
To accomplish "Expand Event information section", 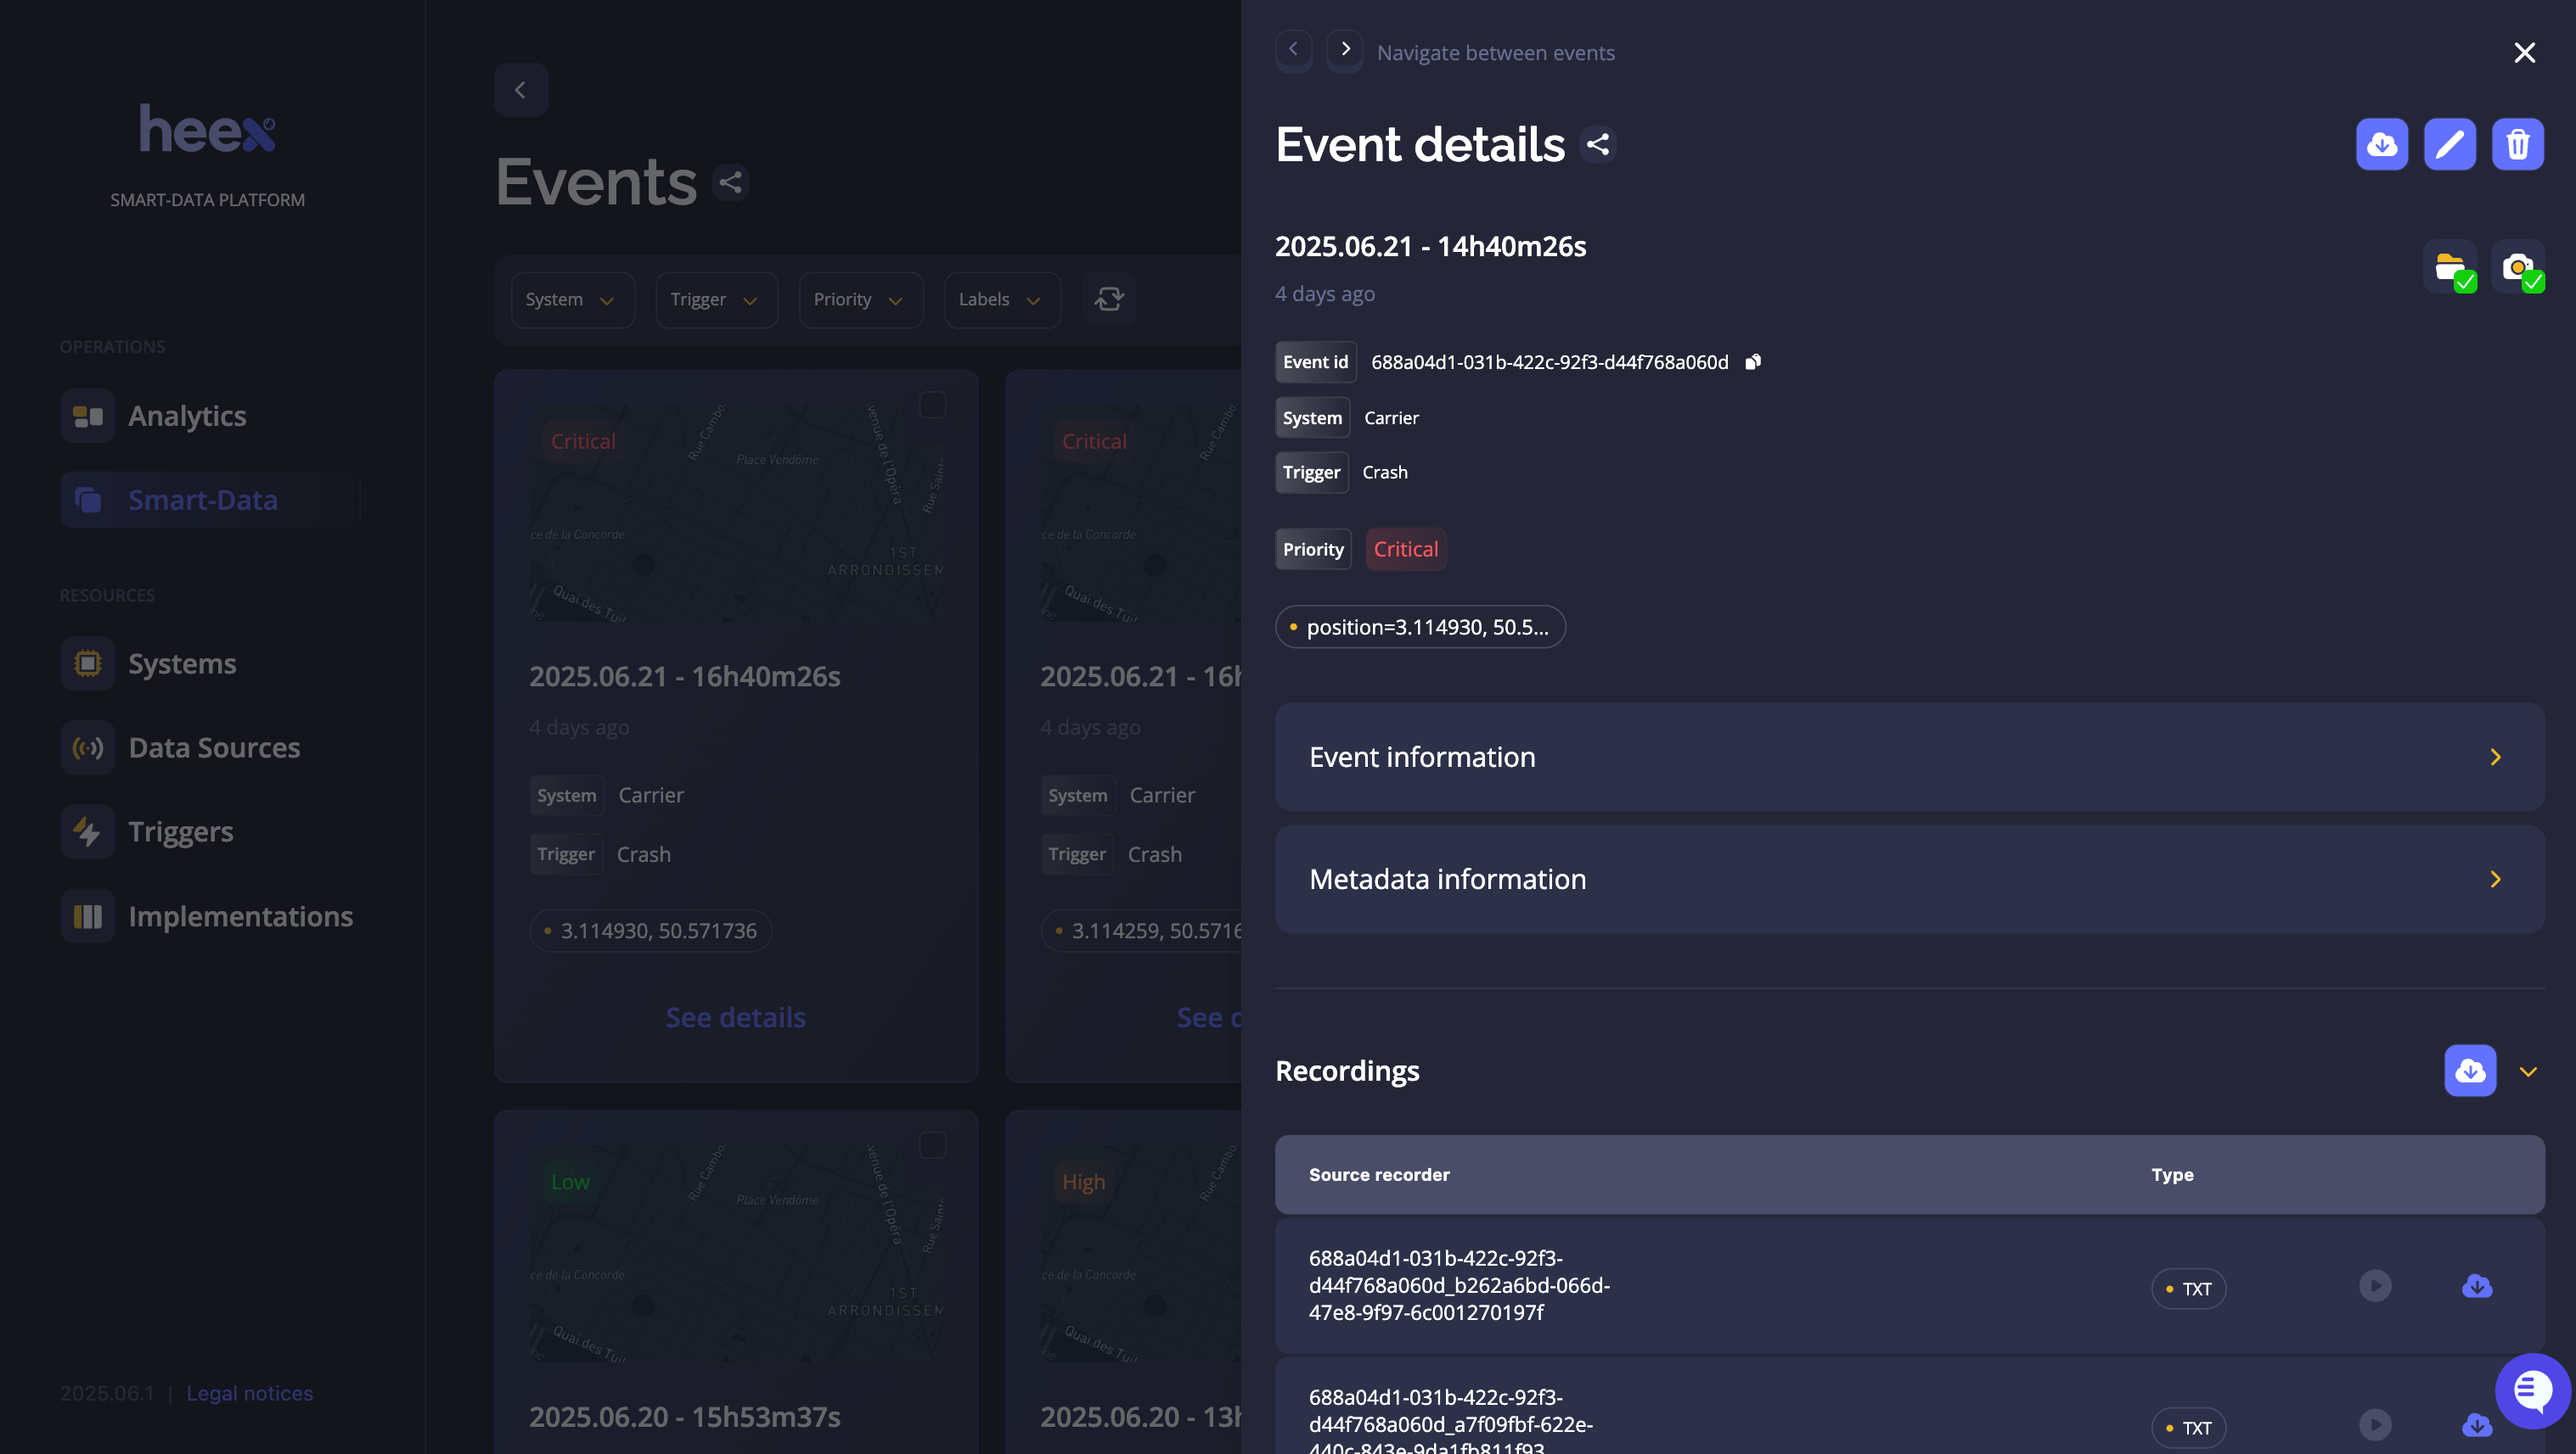I will coord(1909,757).
